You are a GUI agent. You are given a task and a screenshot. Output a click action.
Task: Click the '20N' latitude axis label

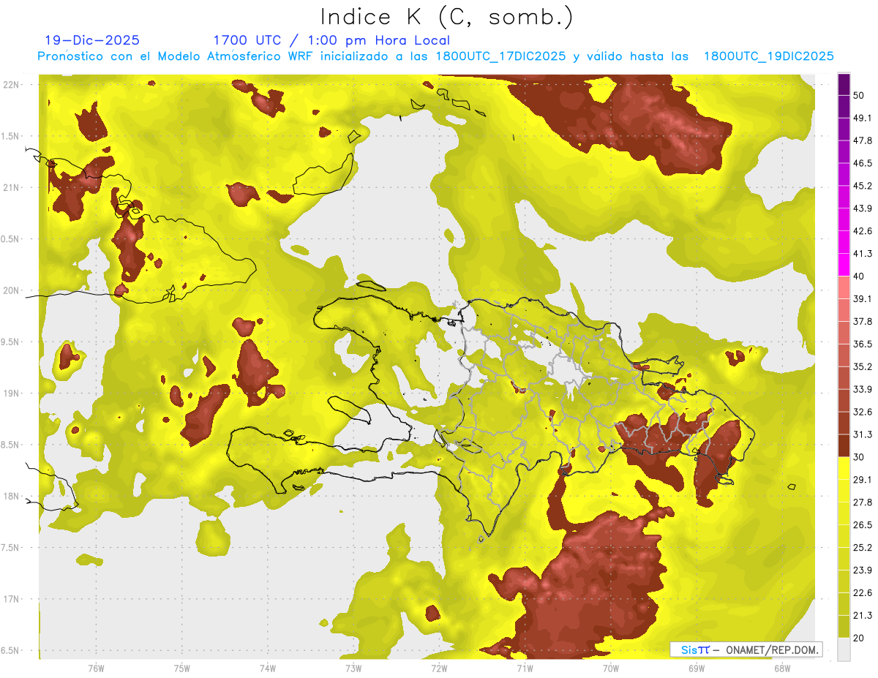click(x=12, y=290)
